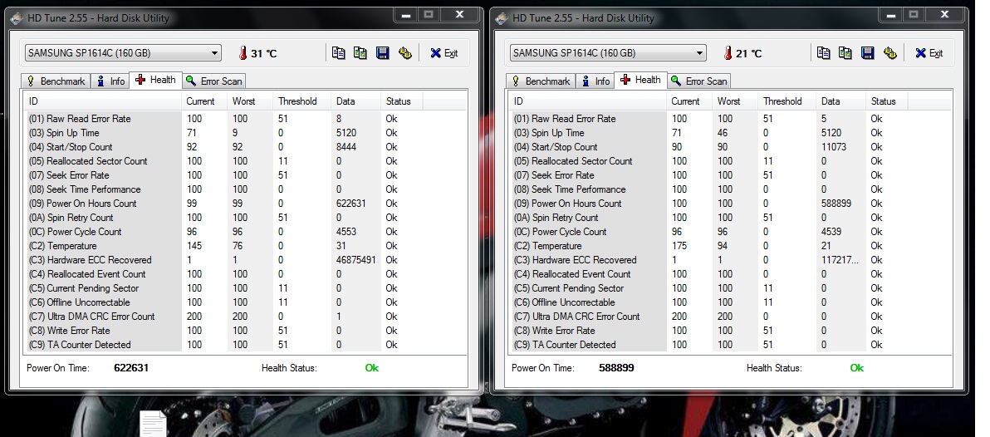
Task: Click thermometer icon showing 21 °C
Action: 728,53
